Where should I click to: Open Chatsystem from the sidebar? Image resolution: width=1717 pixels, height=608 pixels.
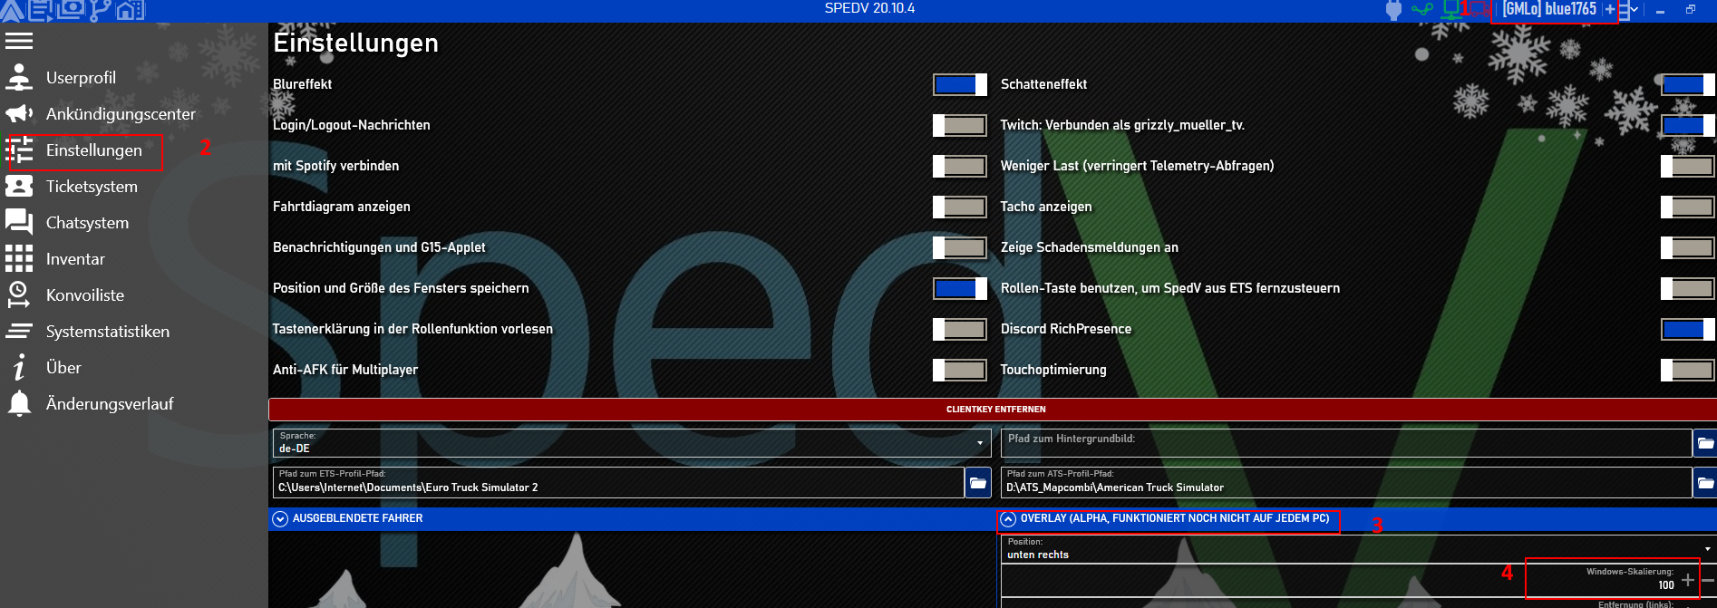[x=87, y=223]
